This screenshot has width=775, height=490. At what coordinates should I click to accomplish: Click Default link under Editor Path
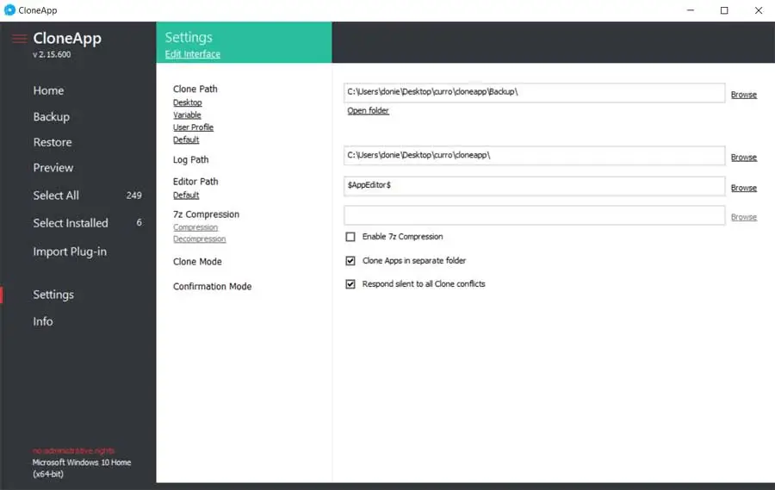pos(186,195)
